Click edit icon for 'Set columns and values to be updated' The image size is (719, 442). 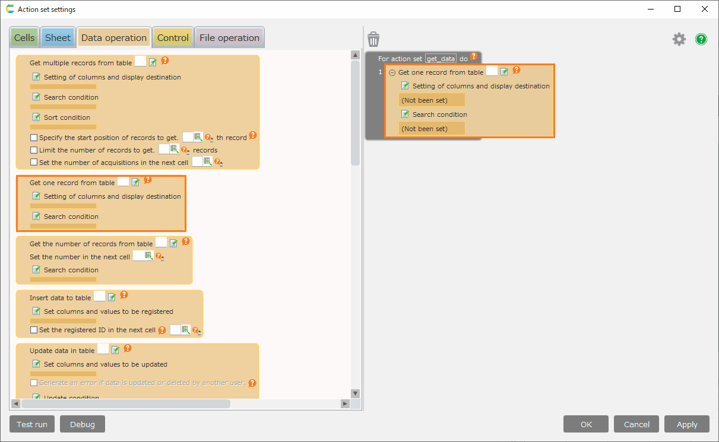click(36, 364)
